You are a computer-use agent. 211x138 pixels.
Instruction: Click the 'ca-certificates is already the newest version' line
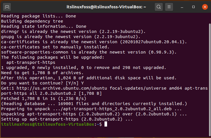[94, 42]
